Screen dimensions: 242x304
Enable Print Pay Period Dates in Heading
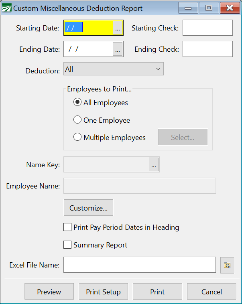coord(67,227)
